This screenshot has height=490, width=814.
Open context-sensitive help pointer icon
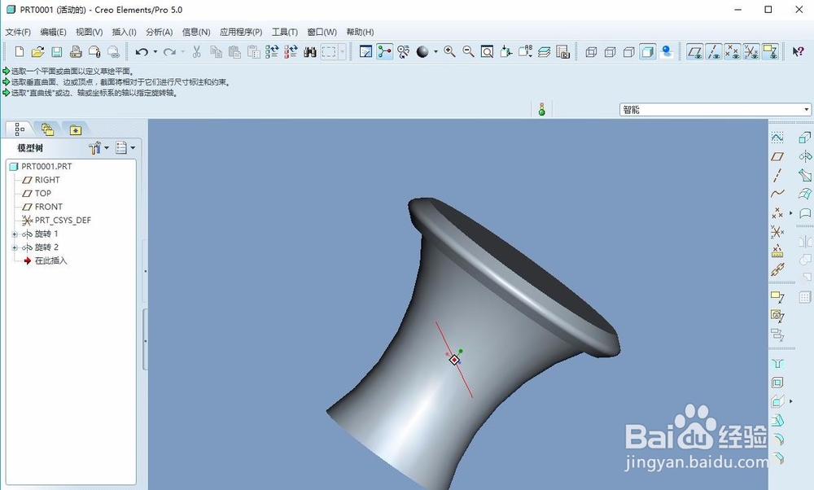pyautogui.click(x=798, y=52)
